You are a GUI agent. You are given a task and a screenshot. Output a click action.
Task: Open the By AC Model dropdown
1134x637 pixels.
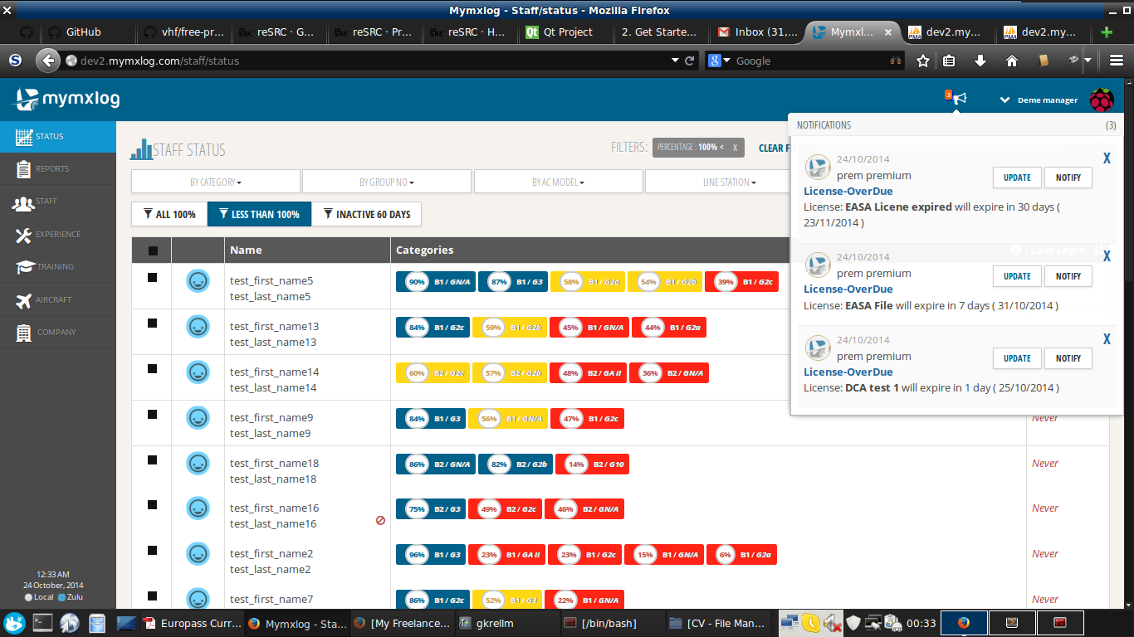[558, 182]
